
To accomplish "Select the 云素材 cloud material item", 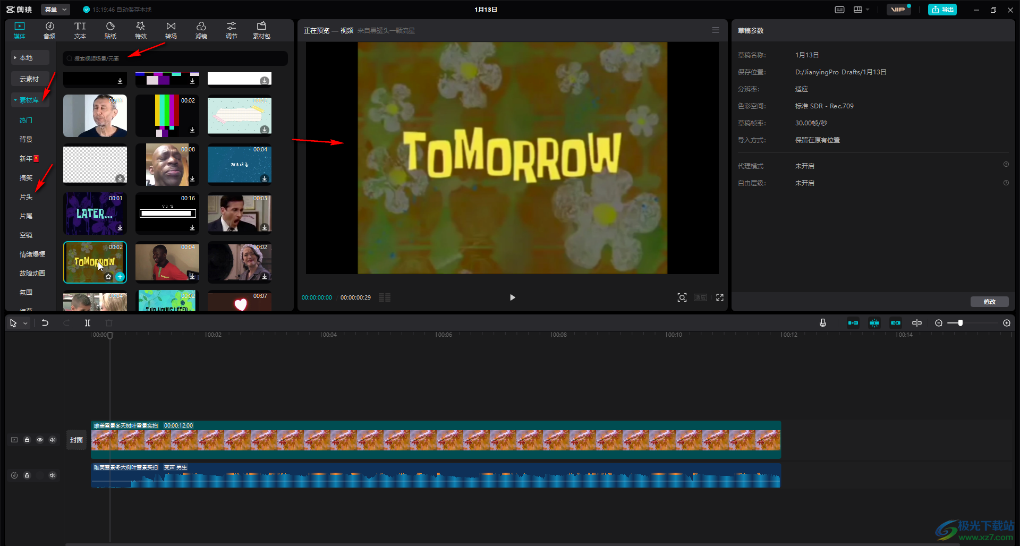I will tap(30, 79).
